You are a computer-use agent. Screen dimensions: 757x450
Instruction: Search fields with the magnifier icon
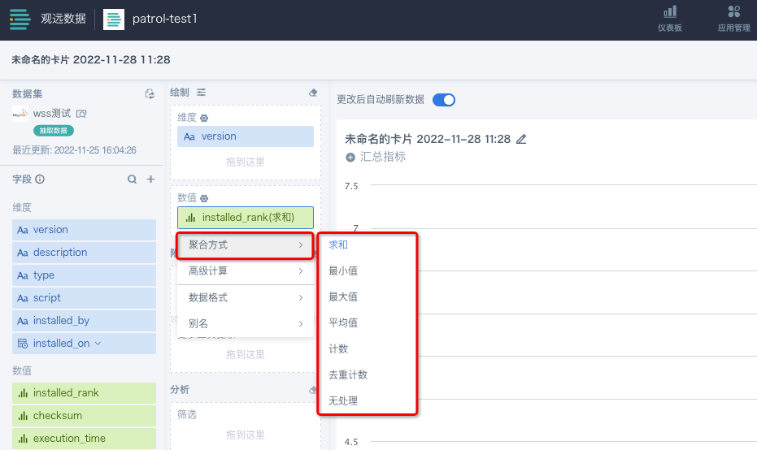(132, 180)
